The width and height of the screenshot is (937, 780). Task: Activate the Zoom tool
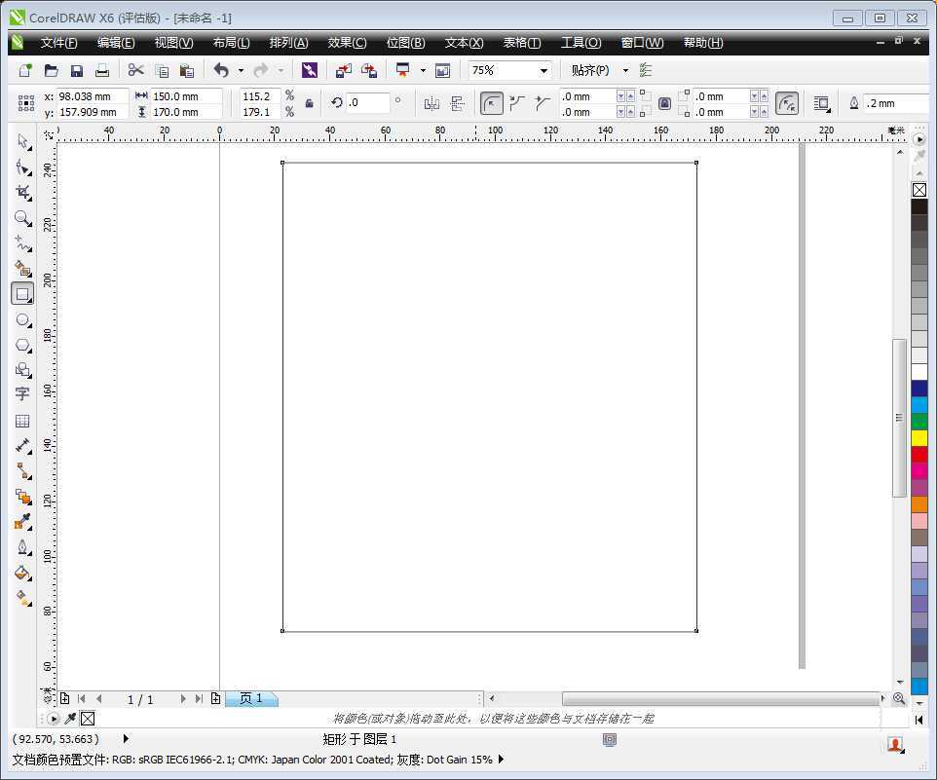(22, 218)
